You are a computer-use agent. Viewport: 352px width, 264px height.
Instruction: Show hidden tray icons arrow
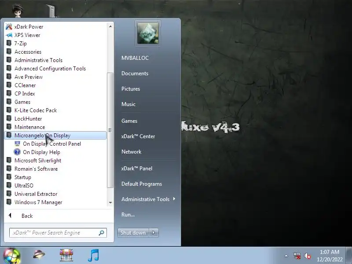[286, 256]
